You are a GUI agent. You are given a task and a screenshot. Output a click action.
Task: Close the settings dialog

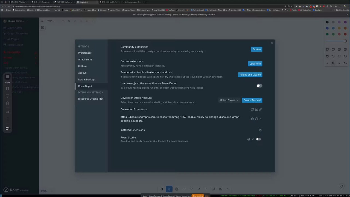272,43
